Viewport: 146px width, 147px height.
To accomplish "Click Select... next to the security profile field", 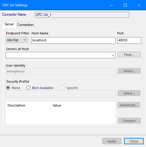I will pyautogui.click(x=129, y=93).
